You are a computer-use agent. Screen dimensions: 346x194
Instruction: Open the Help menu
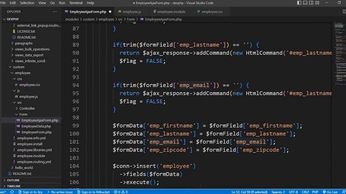point(90,3)
